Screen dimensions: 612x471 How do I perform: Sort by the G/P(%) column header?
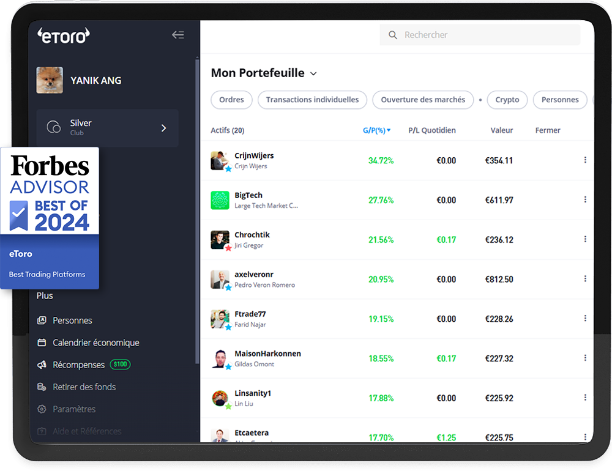coord(376,130)
